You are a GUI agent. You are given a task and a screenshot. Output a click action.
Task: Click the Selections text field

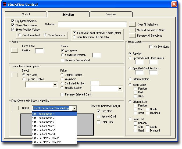click(92, 24)
